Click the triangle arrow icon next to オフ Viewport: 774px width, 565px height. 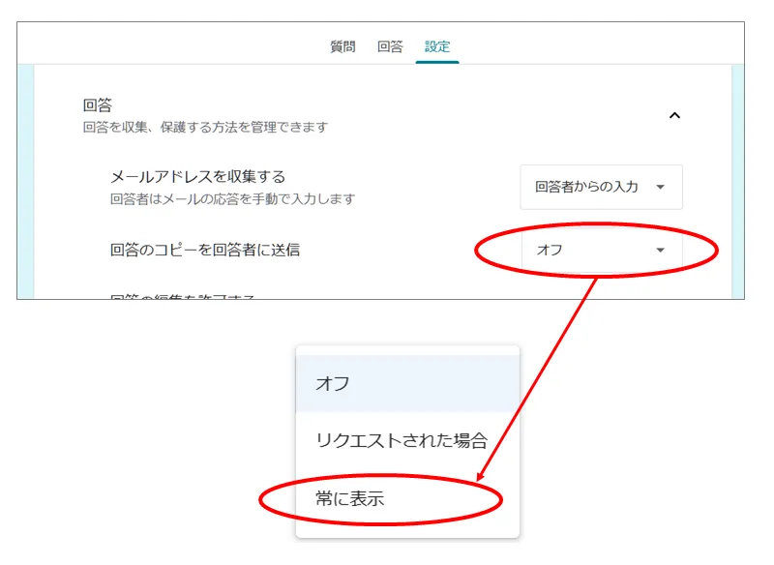[x=661, y=250]
